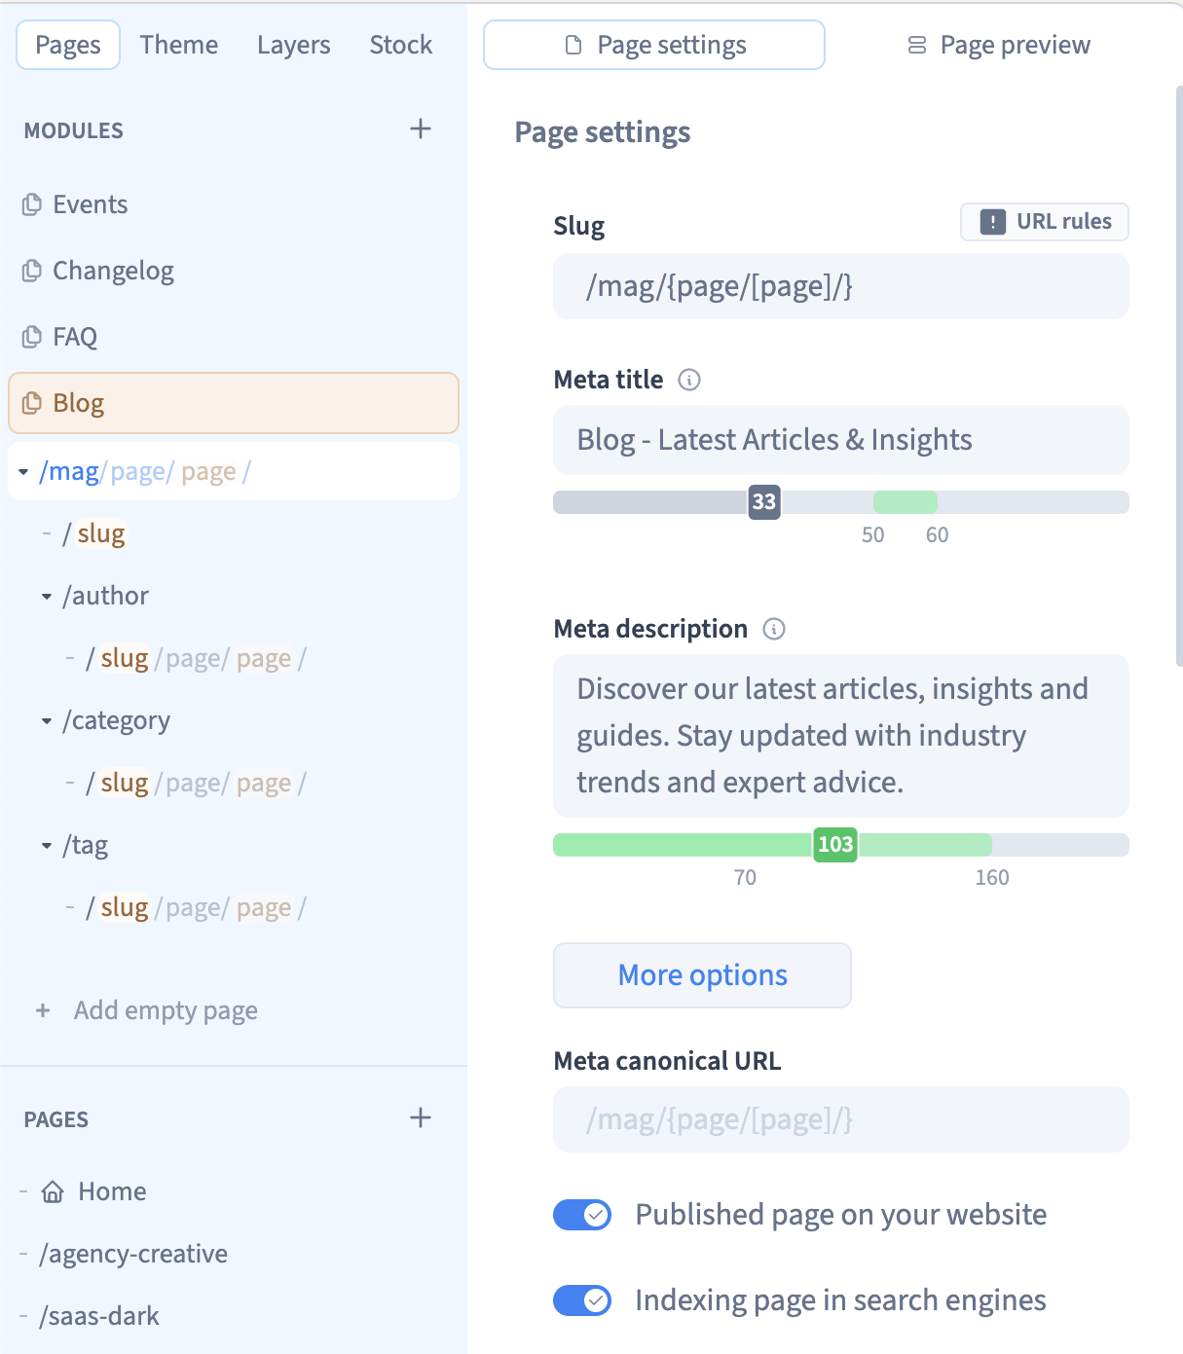The height and width of the screenshot is (1354, 1183).
Task: Click the plus icon next to PAGES
Action: click(x=421, y=1117)
